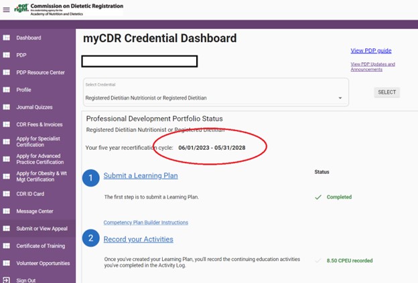The height and width of the screenshot is (283, 418).
Task: Open CDR ID Card
Action: (30, 194)
